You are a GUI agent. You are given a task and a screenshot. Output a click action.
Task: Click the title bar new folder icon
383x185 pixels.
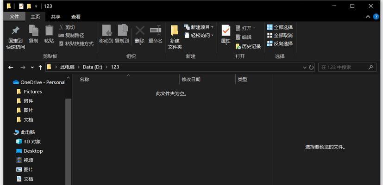point(29,6)
